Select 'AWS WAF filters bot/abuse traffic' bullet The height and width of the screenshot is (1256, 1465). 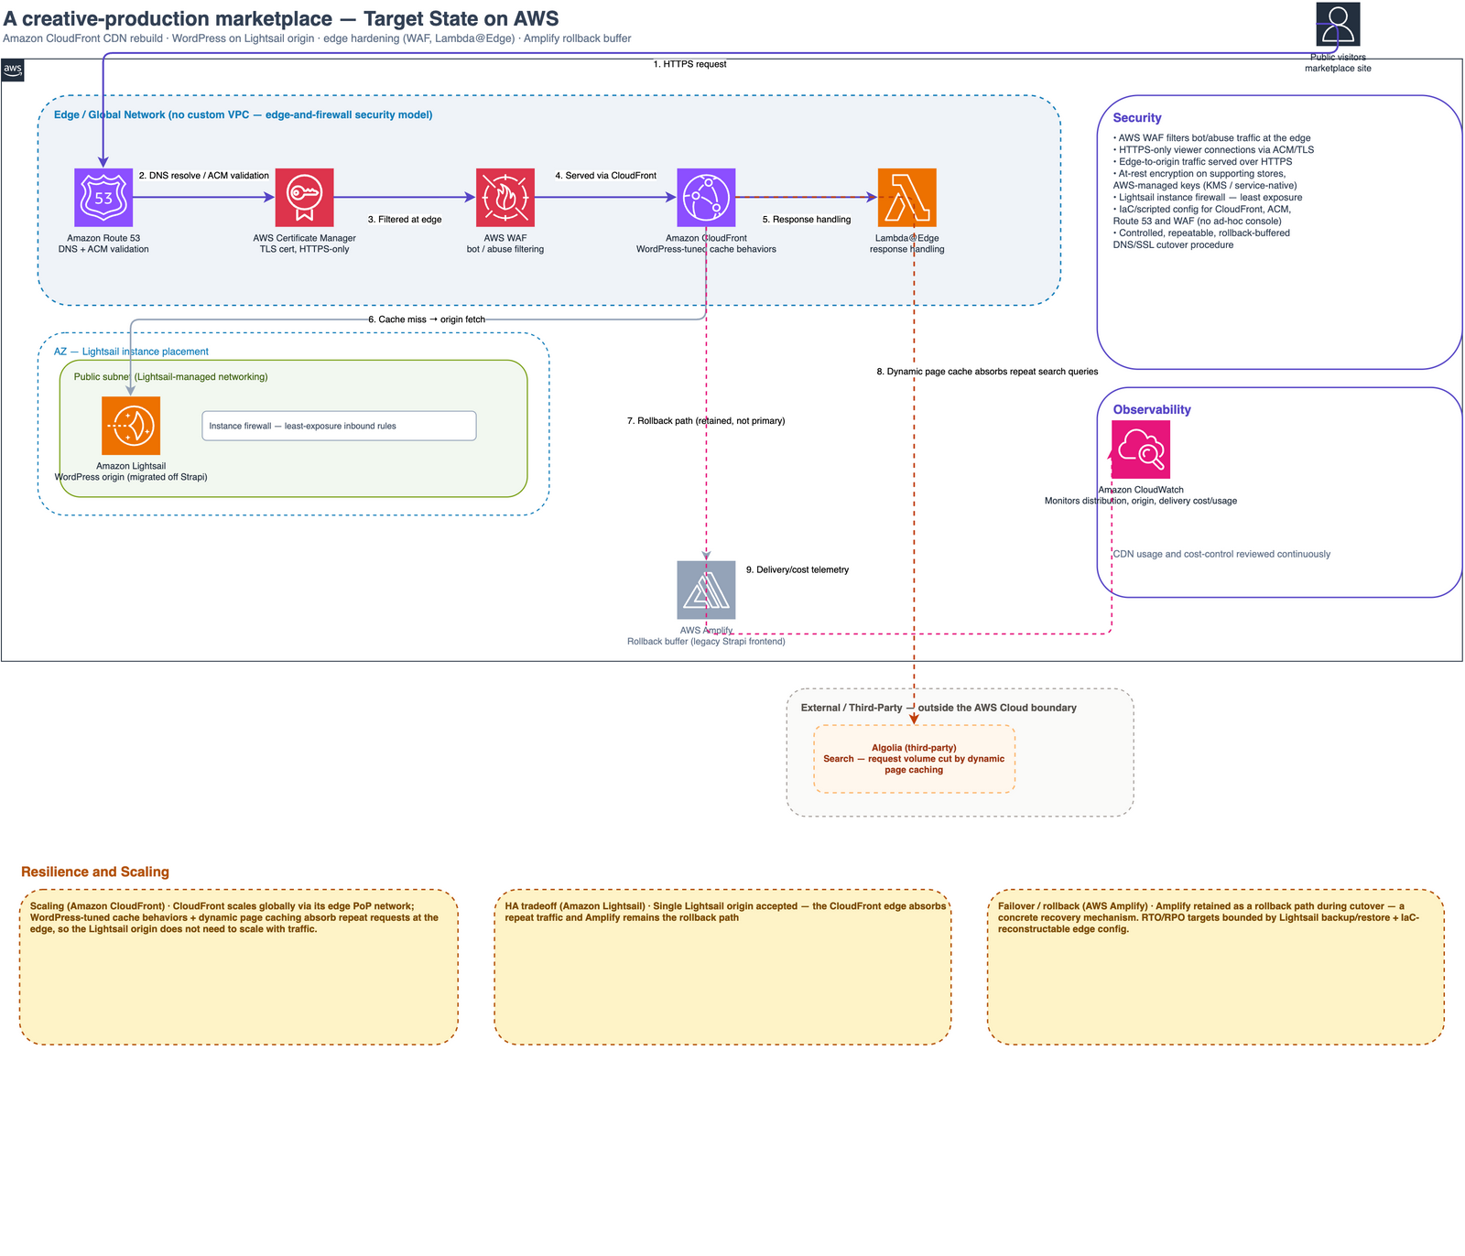[1211, 138]
